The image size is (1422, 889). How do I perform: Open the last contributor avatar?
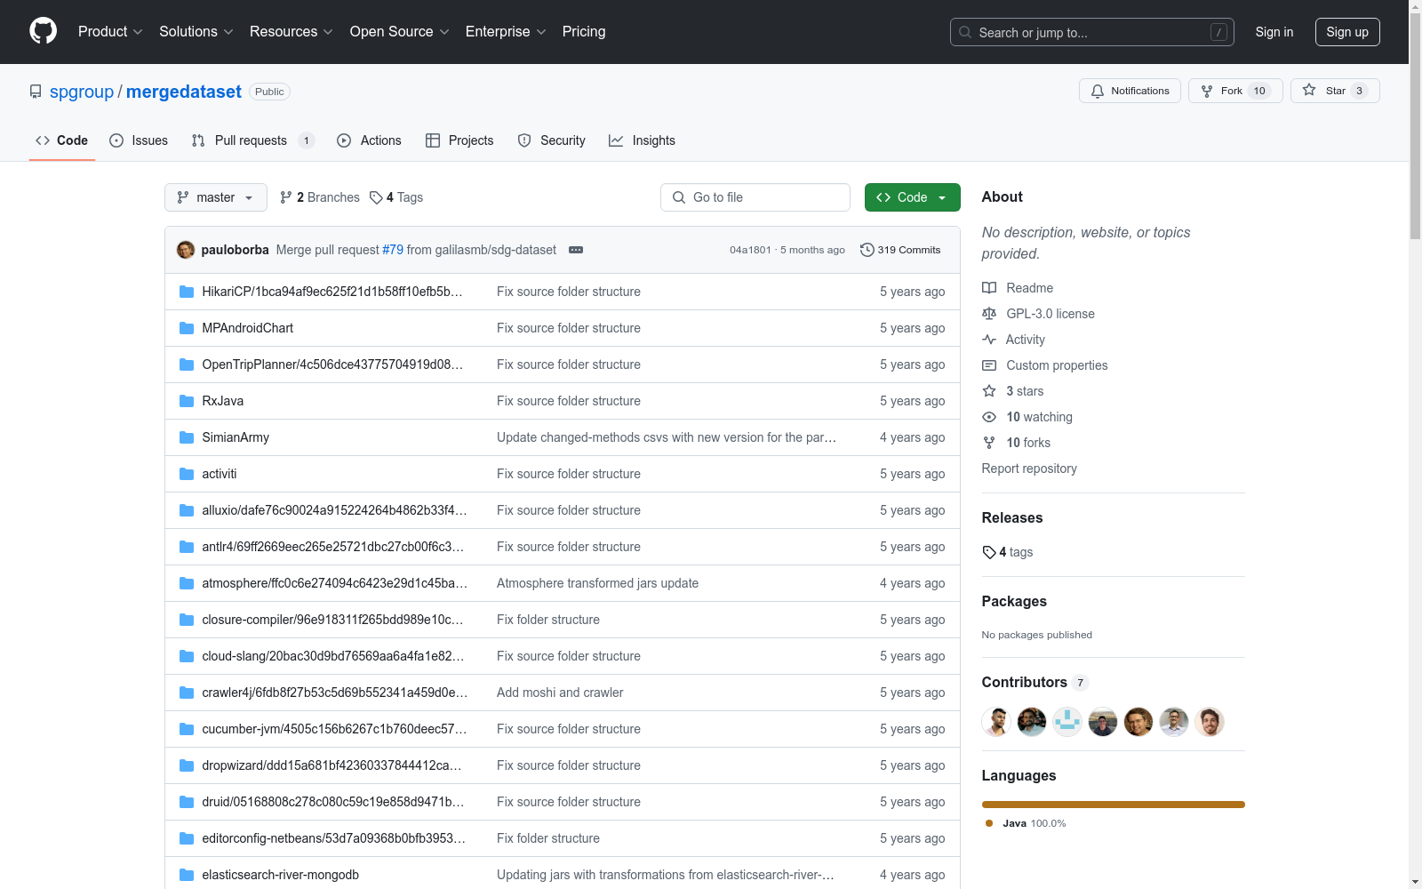1210,722
